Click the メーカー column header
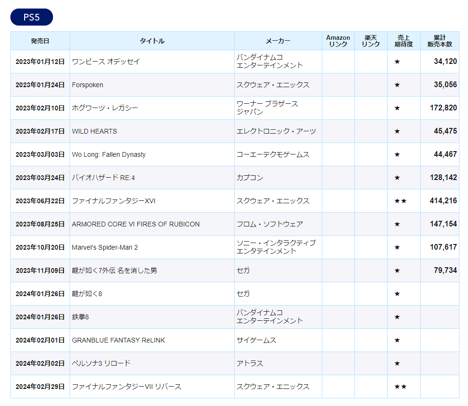Image resolution: width=468 pixels, height=406 pixels. 278,41
